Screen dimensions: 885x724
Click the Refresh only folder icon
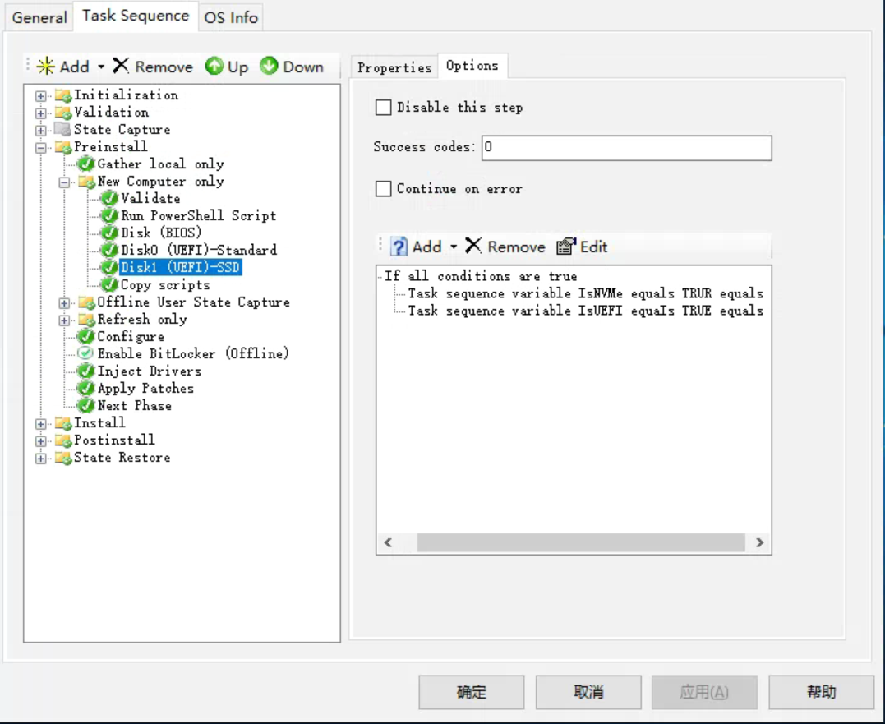(86, 320)
